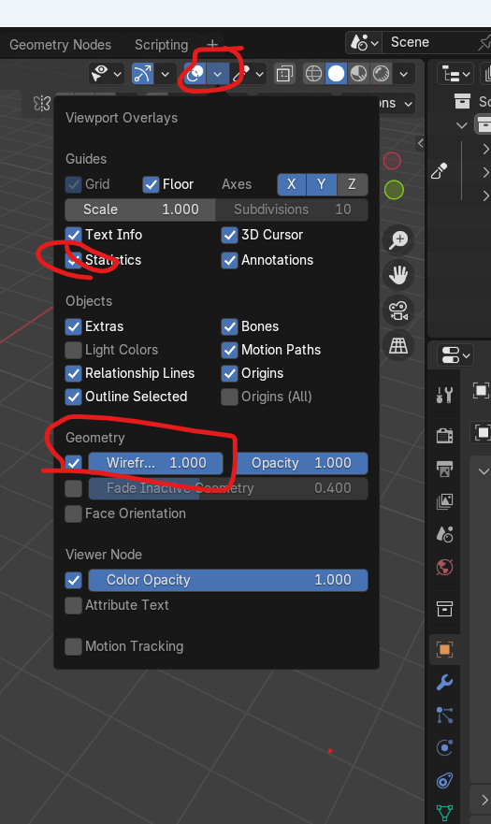This screenshot has height=824, width=491.
Task: Click the red axis circle on the navigation gizmo
Action: click(x=392, y=161)
